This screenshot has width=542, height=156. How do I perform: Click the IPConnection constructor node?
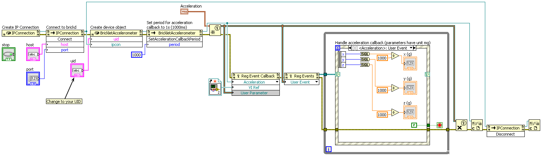click(x=23, y=33)
